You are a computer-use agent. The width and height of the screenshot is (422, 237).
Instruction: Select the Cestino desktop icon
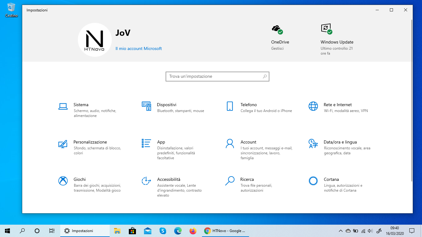click(11, 10)
